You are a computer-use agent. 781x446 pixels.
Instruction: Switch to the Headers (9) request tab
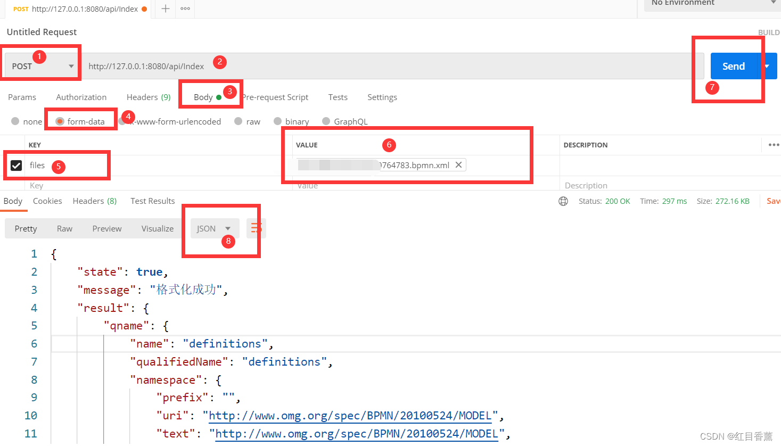(x=147, y=97)
